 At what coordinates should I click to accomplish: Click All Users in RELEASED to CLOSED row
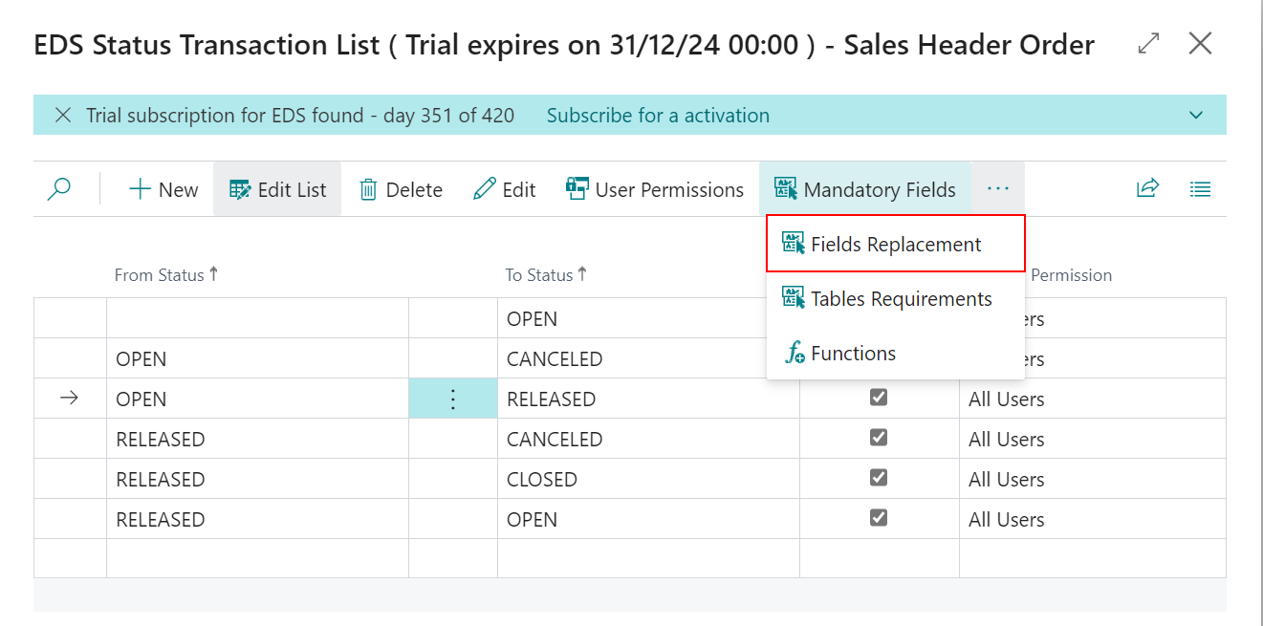(x=1092, y=479)
